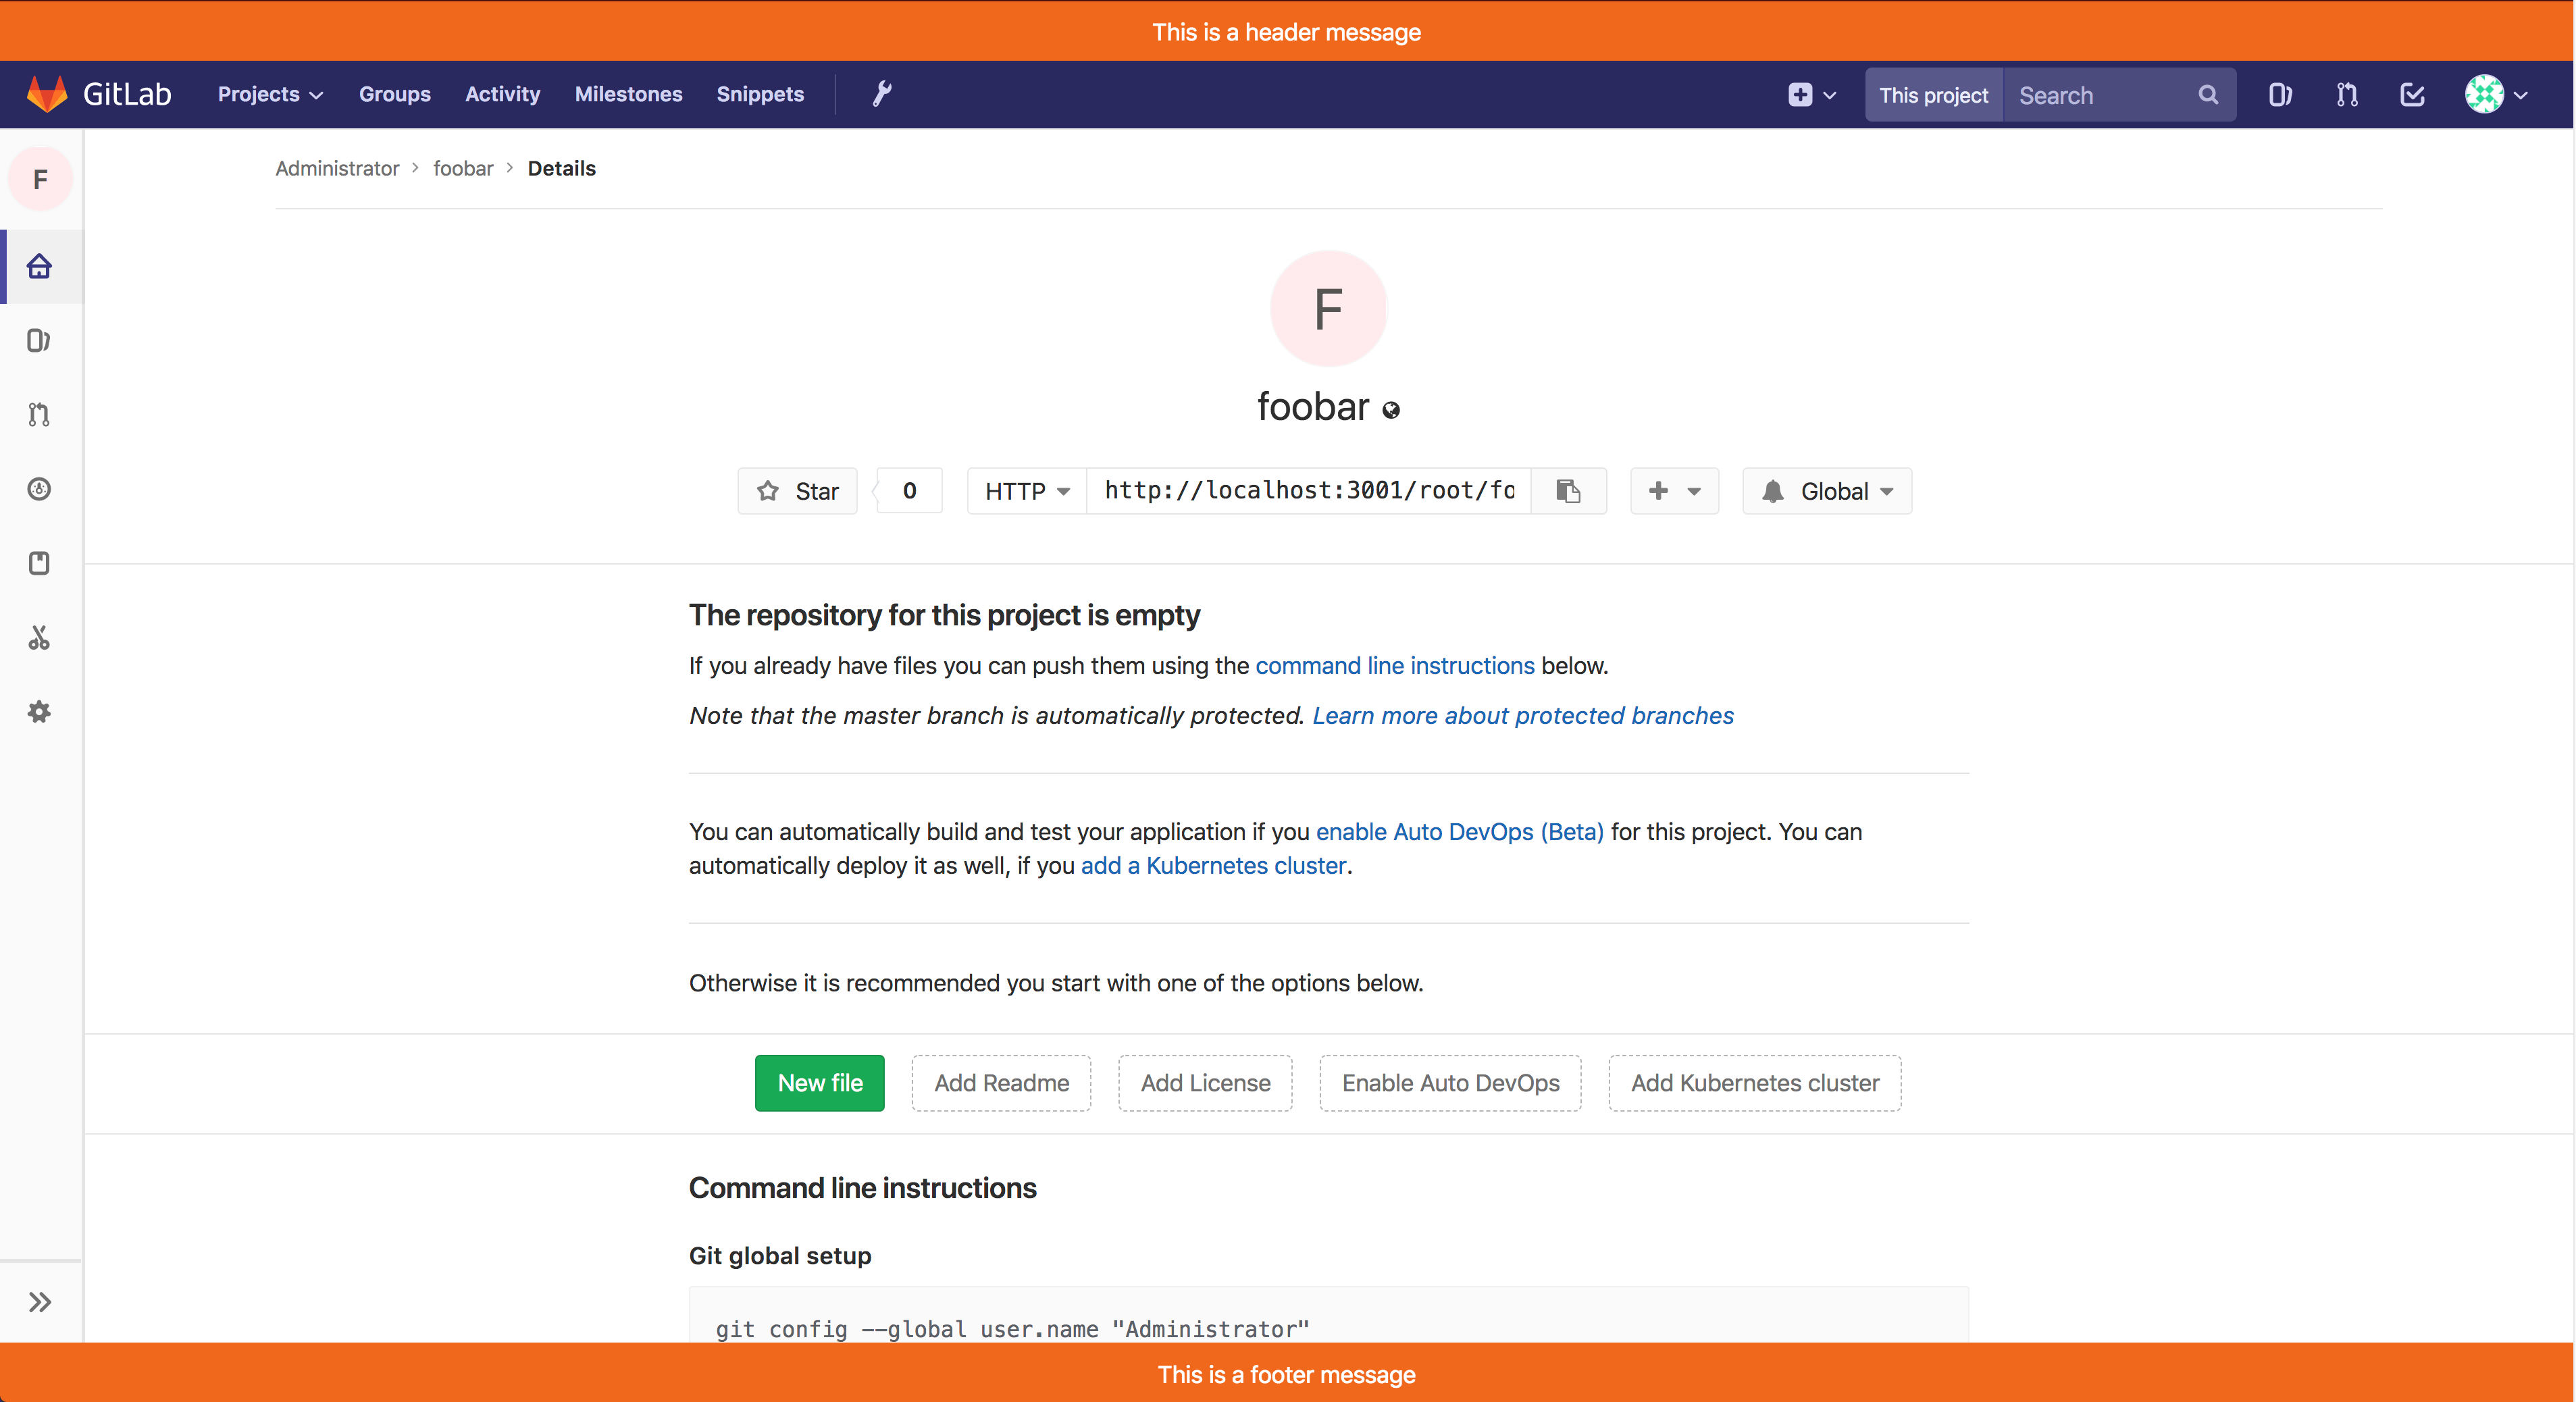The image size is (2576, 1402).
Task: Click the New file button
Action: pos(819,1083)
